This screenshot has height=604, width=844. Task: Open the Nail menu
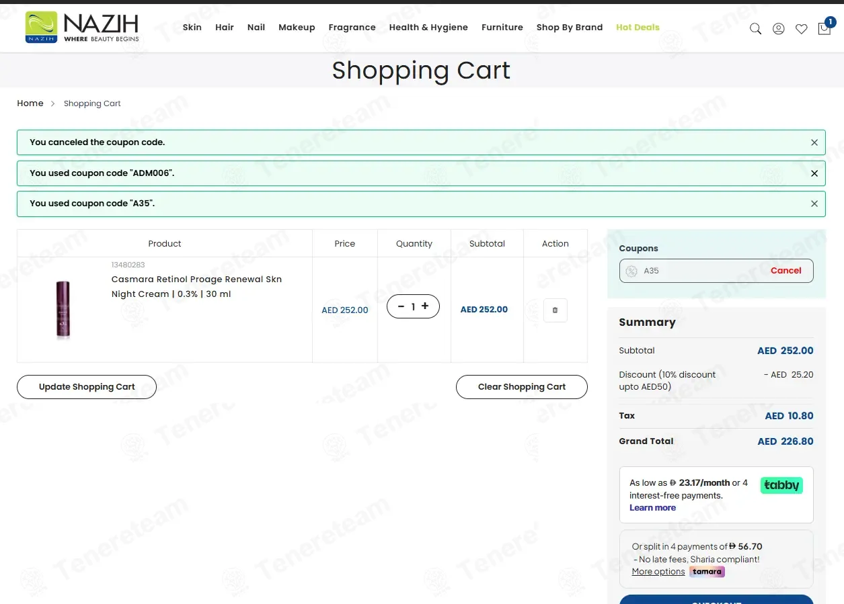[x=256, y=28]
